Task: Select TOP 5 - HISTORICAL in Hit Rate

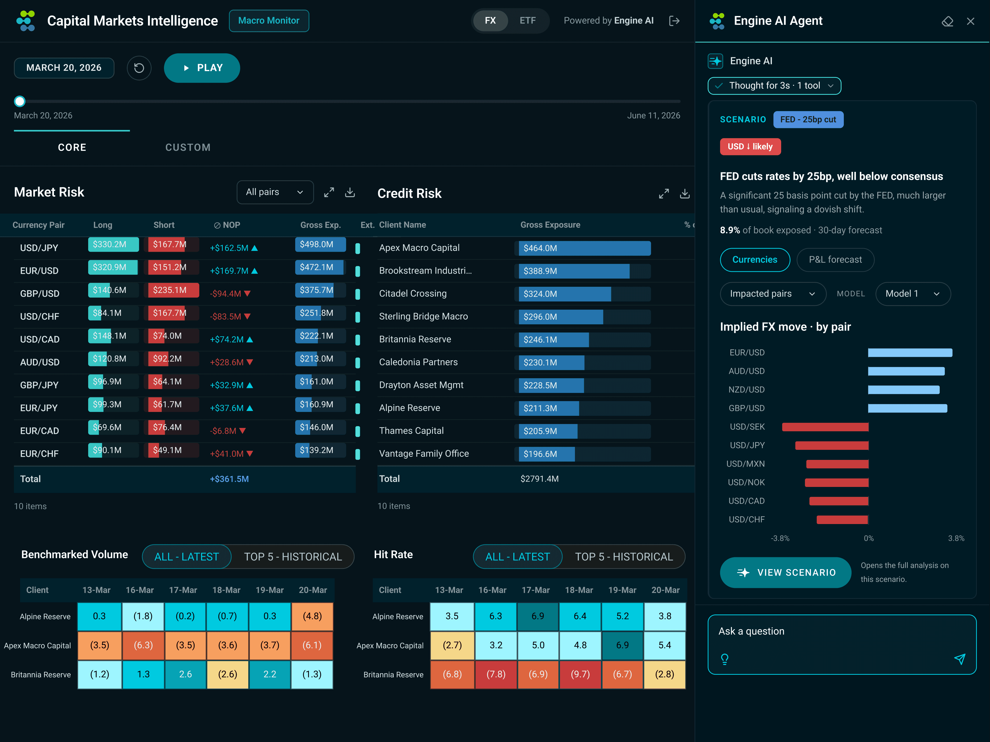Action: 624,556
